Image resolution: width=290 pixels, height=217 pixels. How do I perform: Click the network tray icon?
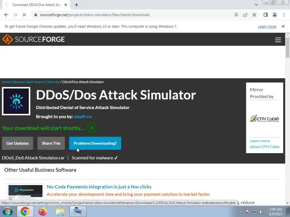[255, 212]
